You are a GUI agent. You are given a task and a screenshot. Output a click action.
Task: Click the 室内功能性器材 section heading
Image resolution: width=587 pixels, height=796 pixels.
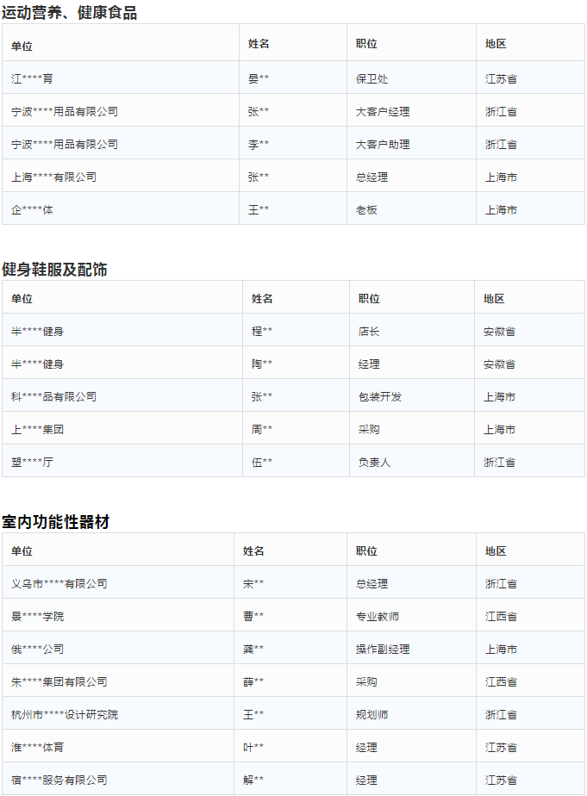pyautogui.click(x=55, y=521)
